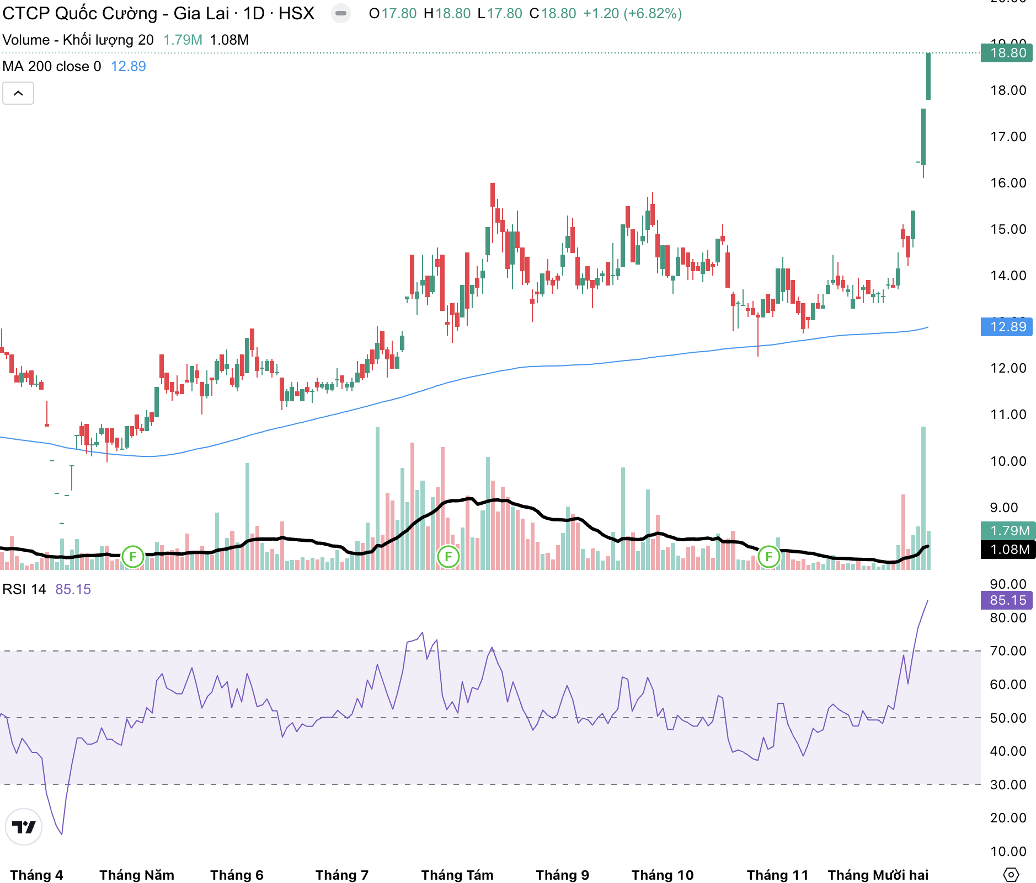
Task: Click the F event marker near Tháng Năm
Action: [132, 557]
